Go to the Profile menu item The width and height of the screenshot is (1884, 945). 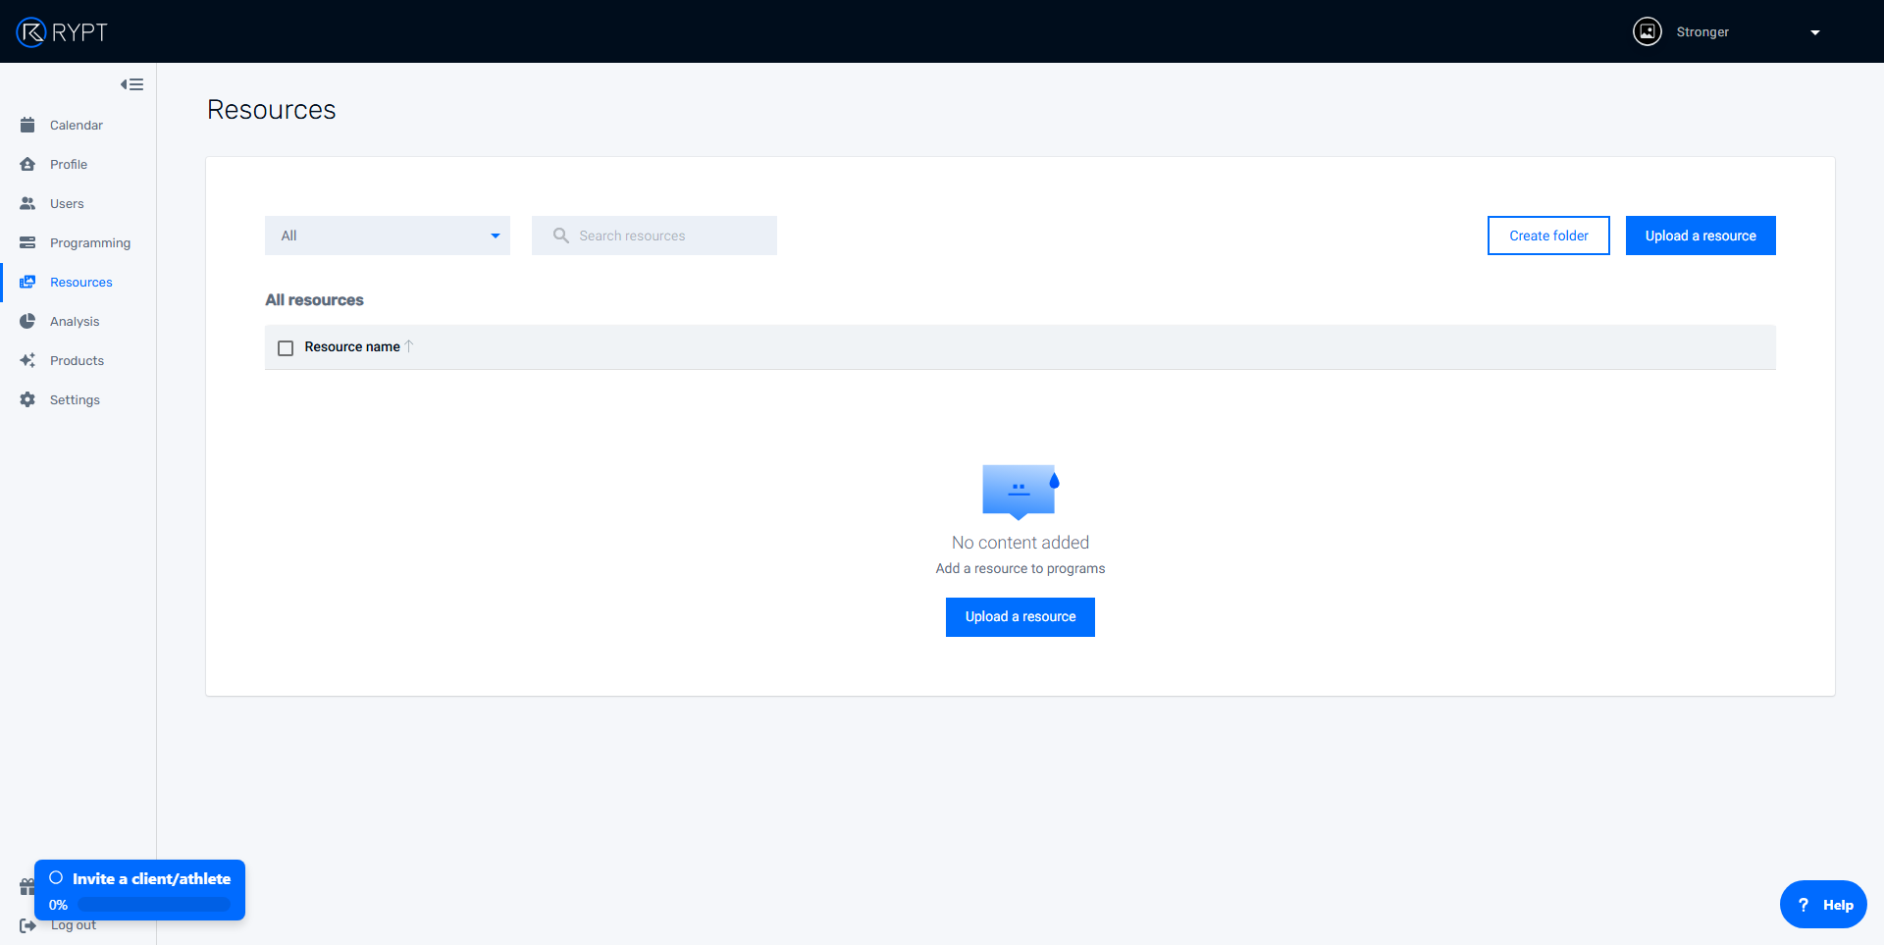click(x=69, y=164)
